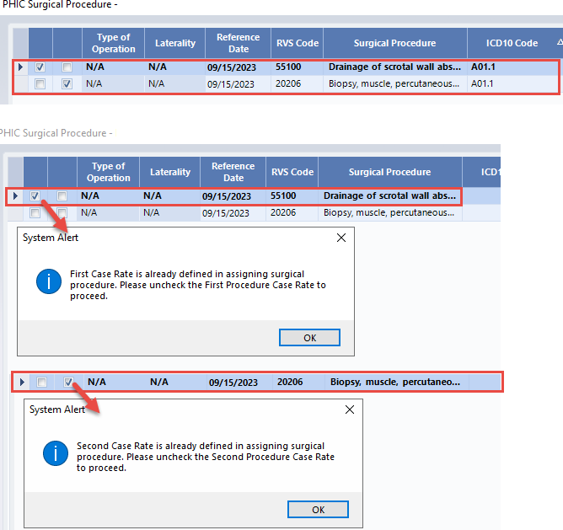Select A01.1 cell in top grid's Biopsy row
The height and width of the screenshot is (530, 563).
point(512,83)
